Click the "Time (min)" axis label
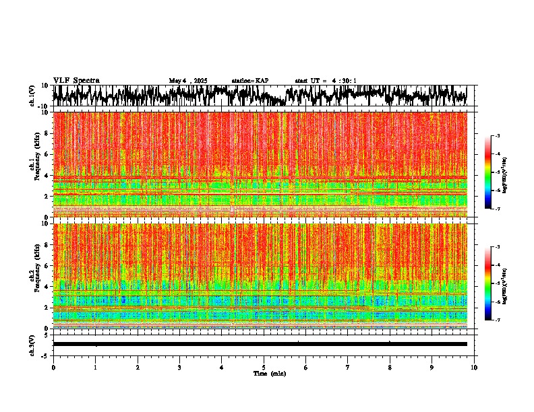This screenshot has height=412, width=534. coord(270,374)
